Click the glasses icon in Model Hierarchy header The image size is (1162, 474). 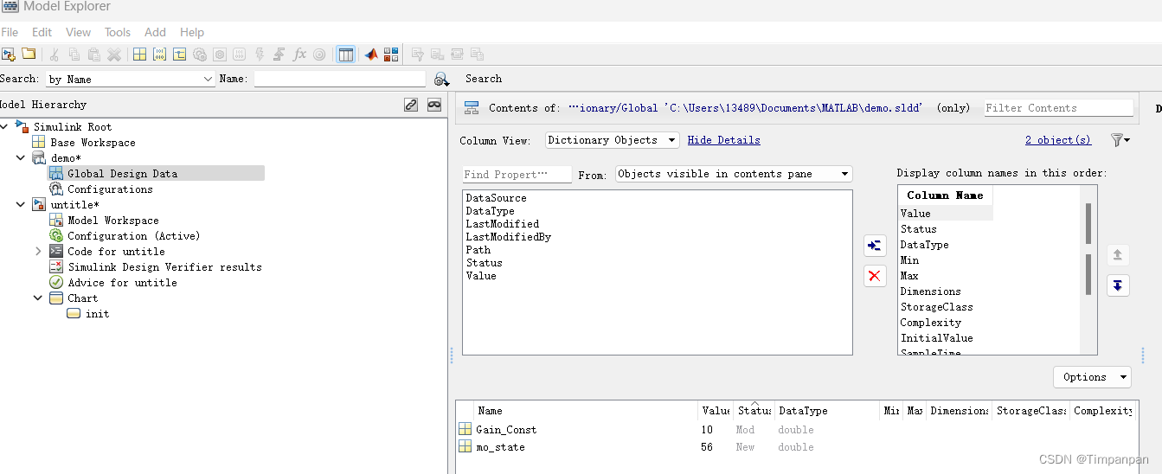[x=433, y=105]
